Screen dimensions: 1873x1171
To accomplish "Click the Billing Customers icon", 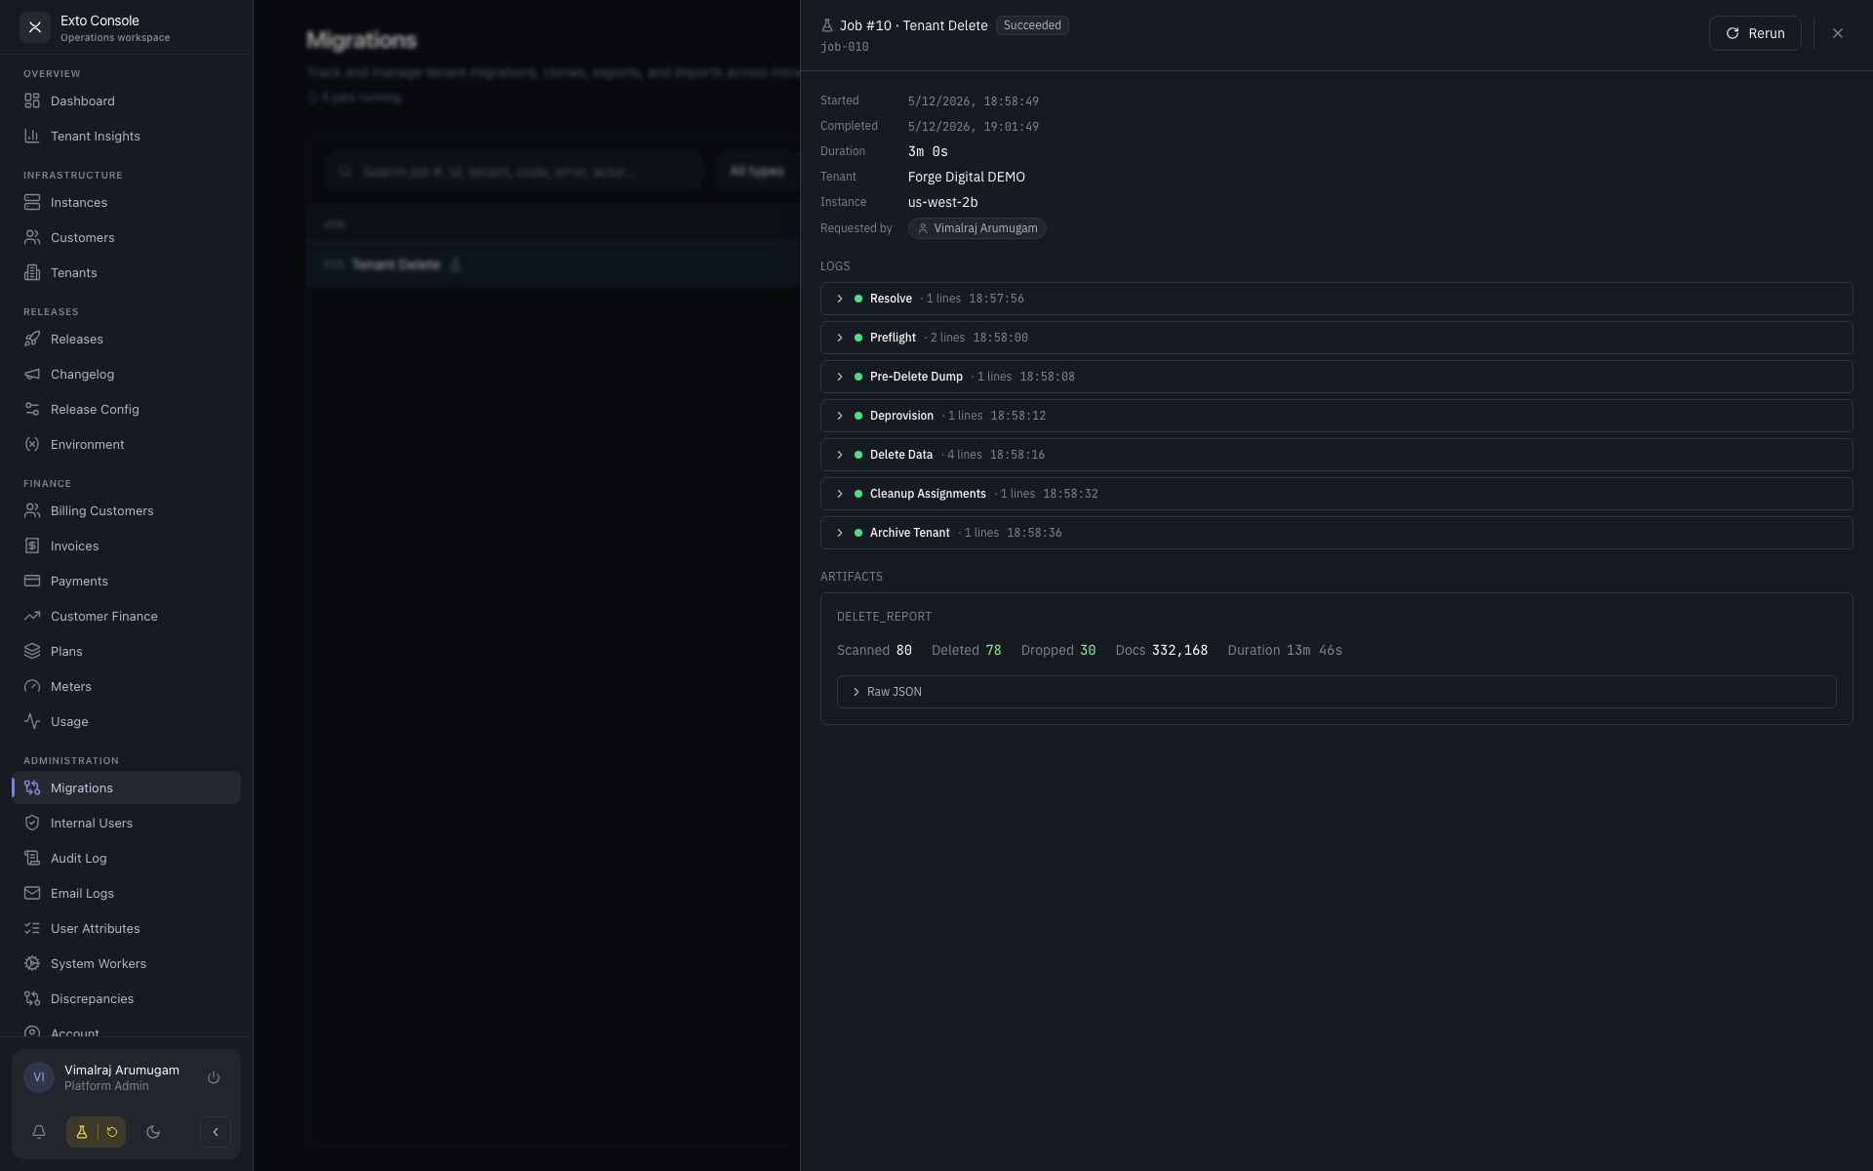I will 32,510.
